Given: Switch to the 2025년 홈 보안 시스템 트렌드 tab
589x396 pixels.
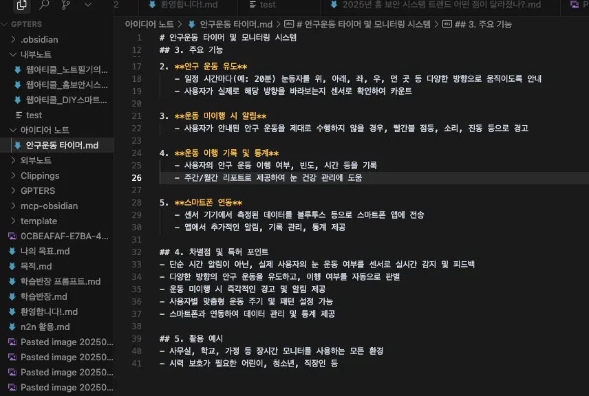Looking at the screenshot, I should point(441,5).
